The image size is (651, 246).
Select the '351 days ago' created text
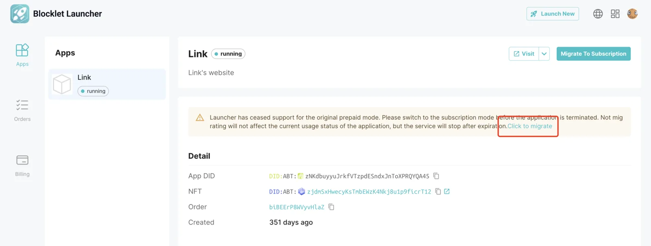click(291, 222)
